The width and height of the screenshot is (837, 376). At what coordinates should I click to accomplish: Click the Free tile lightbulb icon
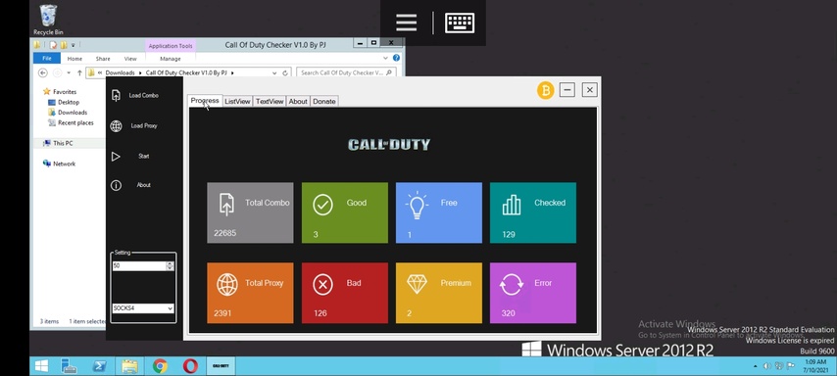point(417,206)
